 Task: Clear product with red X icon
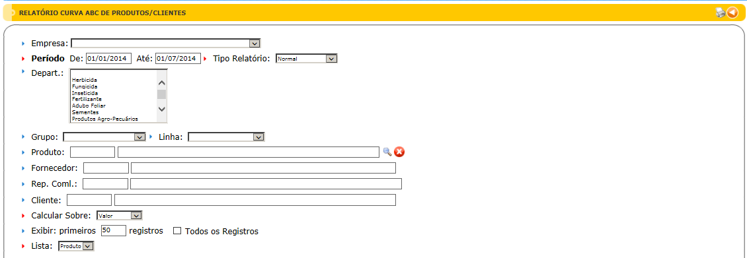coord(399,152)
